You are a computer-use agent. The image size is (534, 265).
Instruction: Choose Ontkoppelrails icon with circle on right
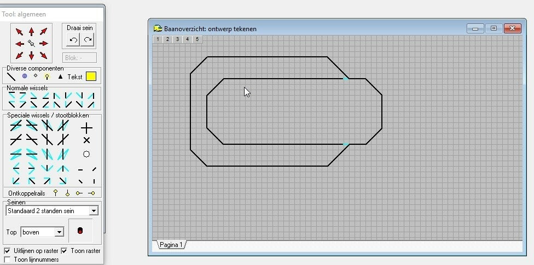[x=91, y=193]
